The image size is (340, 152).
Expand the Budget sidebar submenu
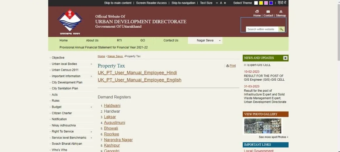coord(91,107)
